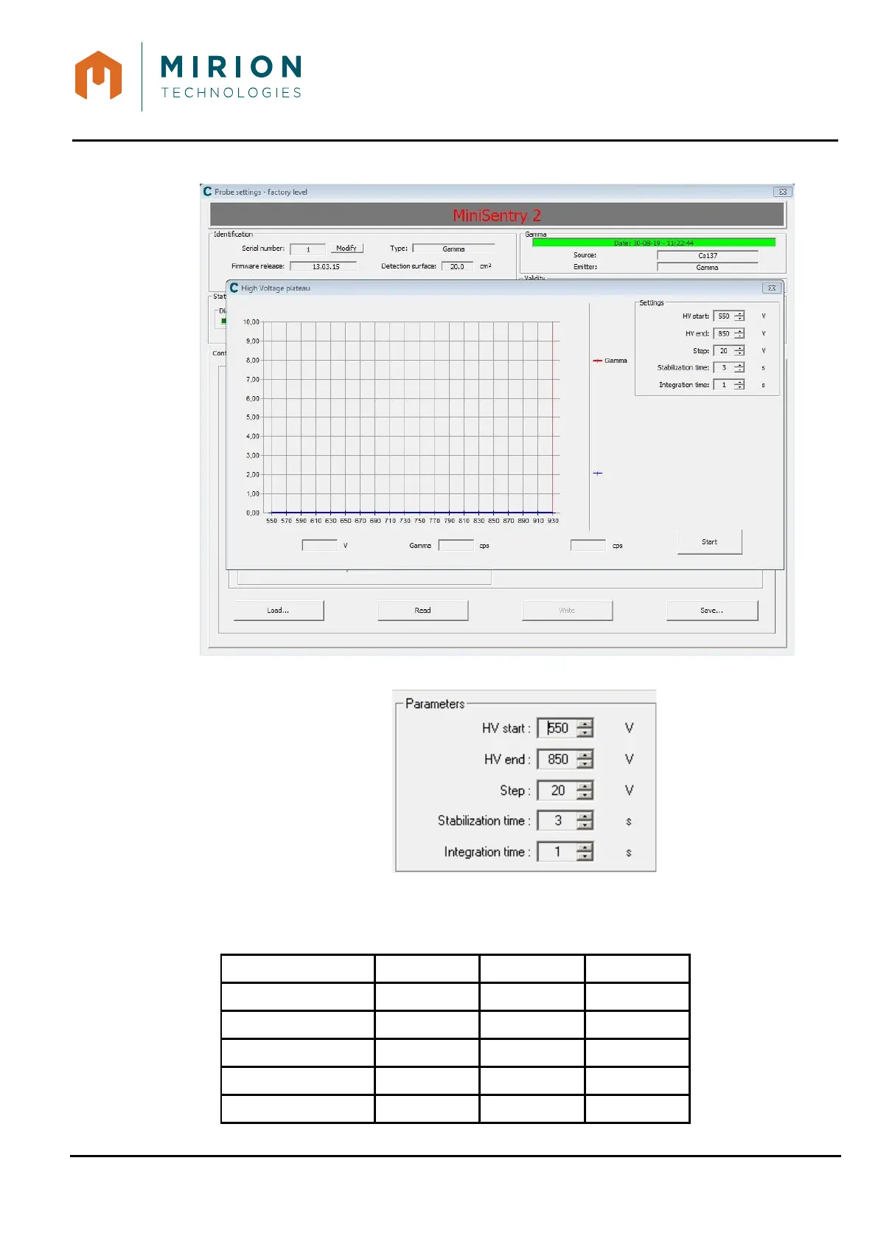Image resolution: width=878 pixels, height=1242 pixels.
Task: Increase Integration time with Parameters up arrow
Action: tap(585, 847)
